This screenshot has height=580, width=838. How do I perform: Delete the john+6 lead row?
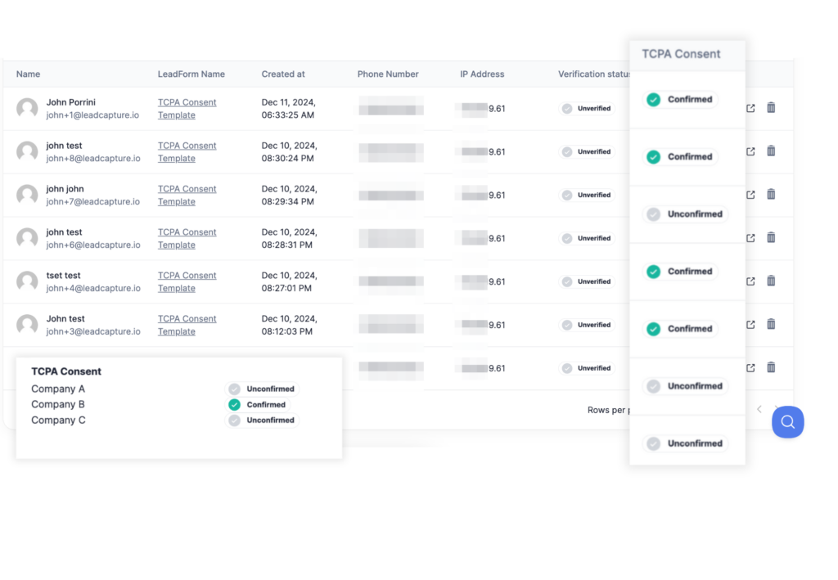point(771,238)
